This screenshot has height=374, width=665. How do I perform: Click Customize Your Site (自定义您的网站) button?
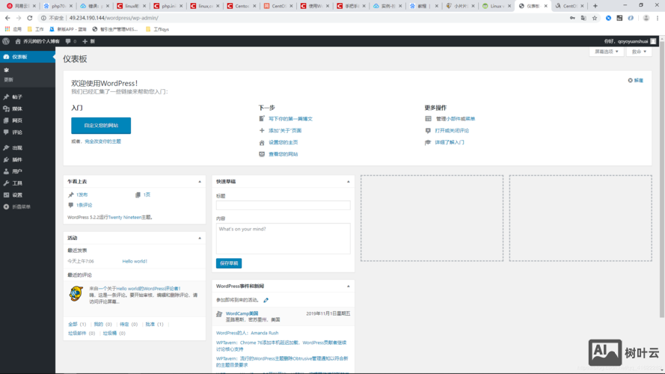tap(101, 126)
